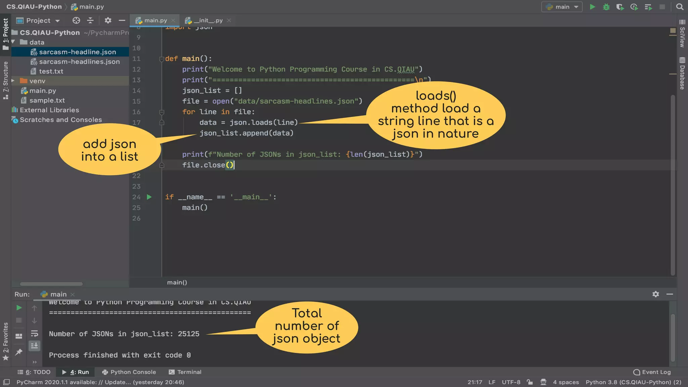Viewport: 688px width, 387px height.
Task: Open Event Log
Action: (652, 372)
